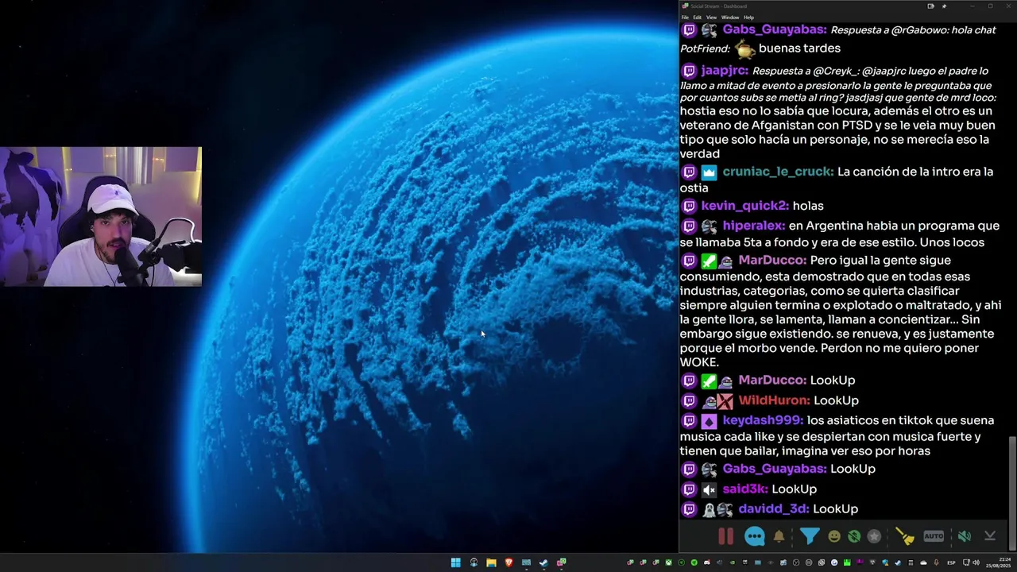1017x572 pixels.
Task: Open the blue funnel filter icon
Action: 809,536
